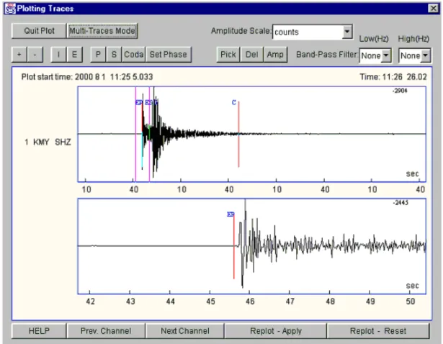Toggle Multi-Traces Mode
443x344 pixels.
102,31
